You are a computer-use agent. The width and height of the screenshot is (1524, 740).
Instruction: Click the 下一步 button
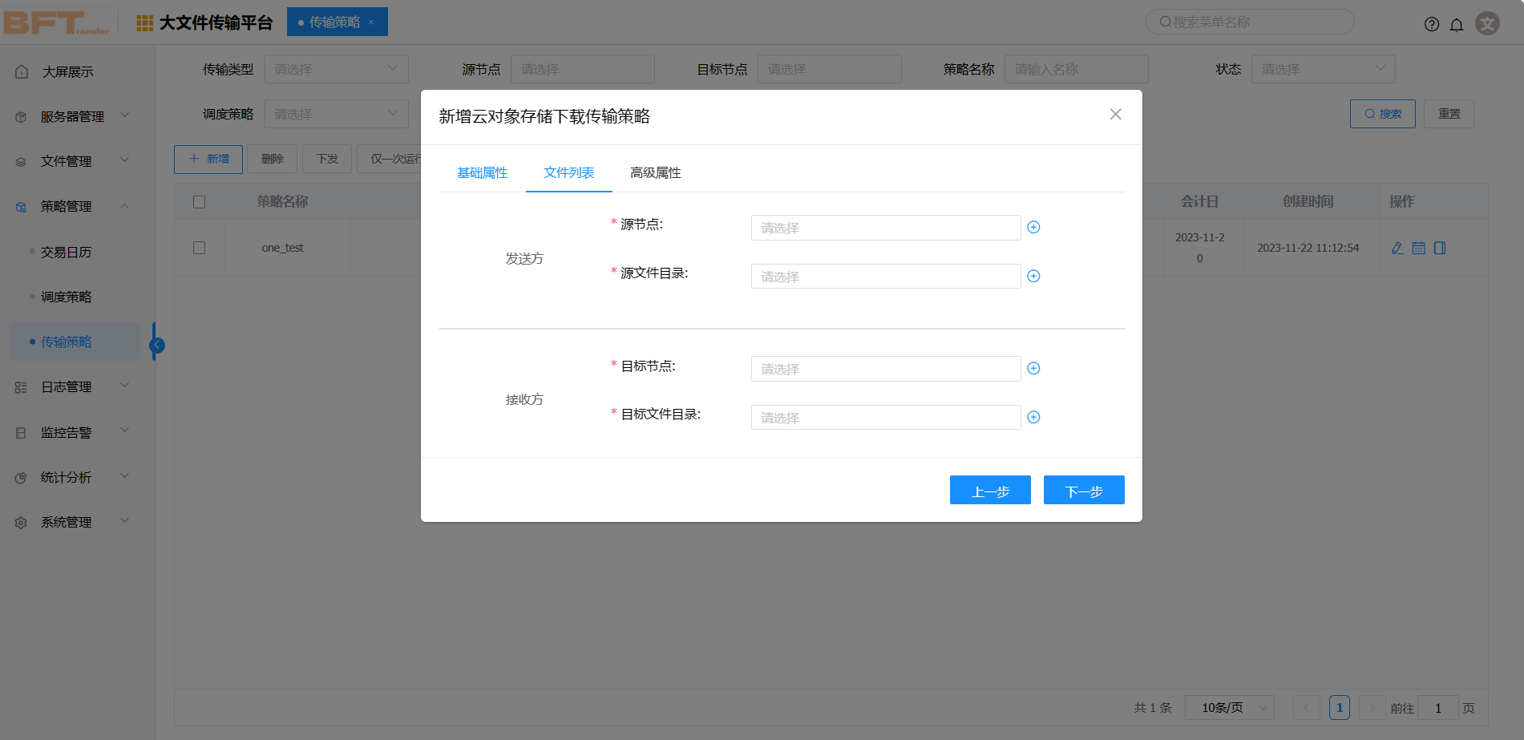(1083, 491)
